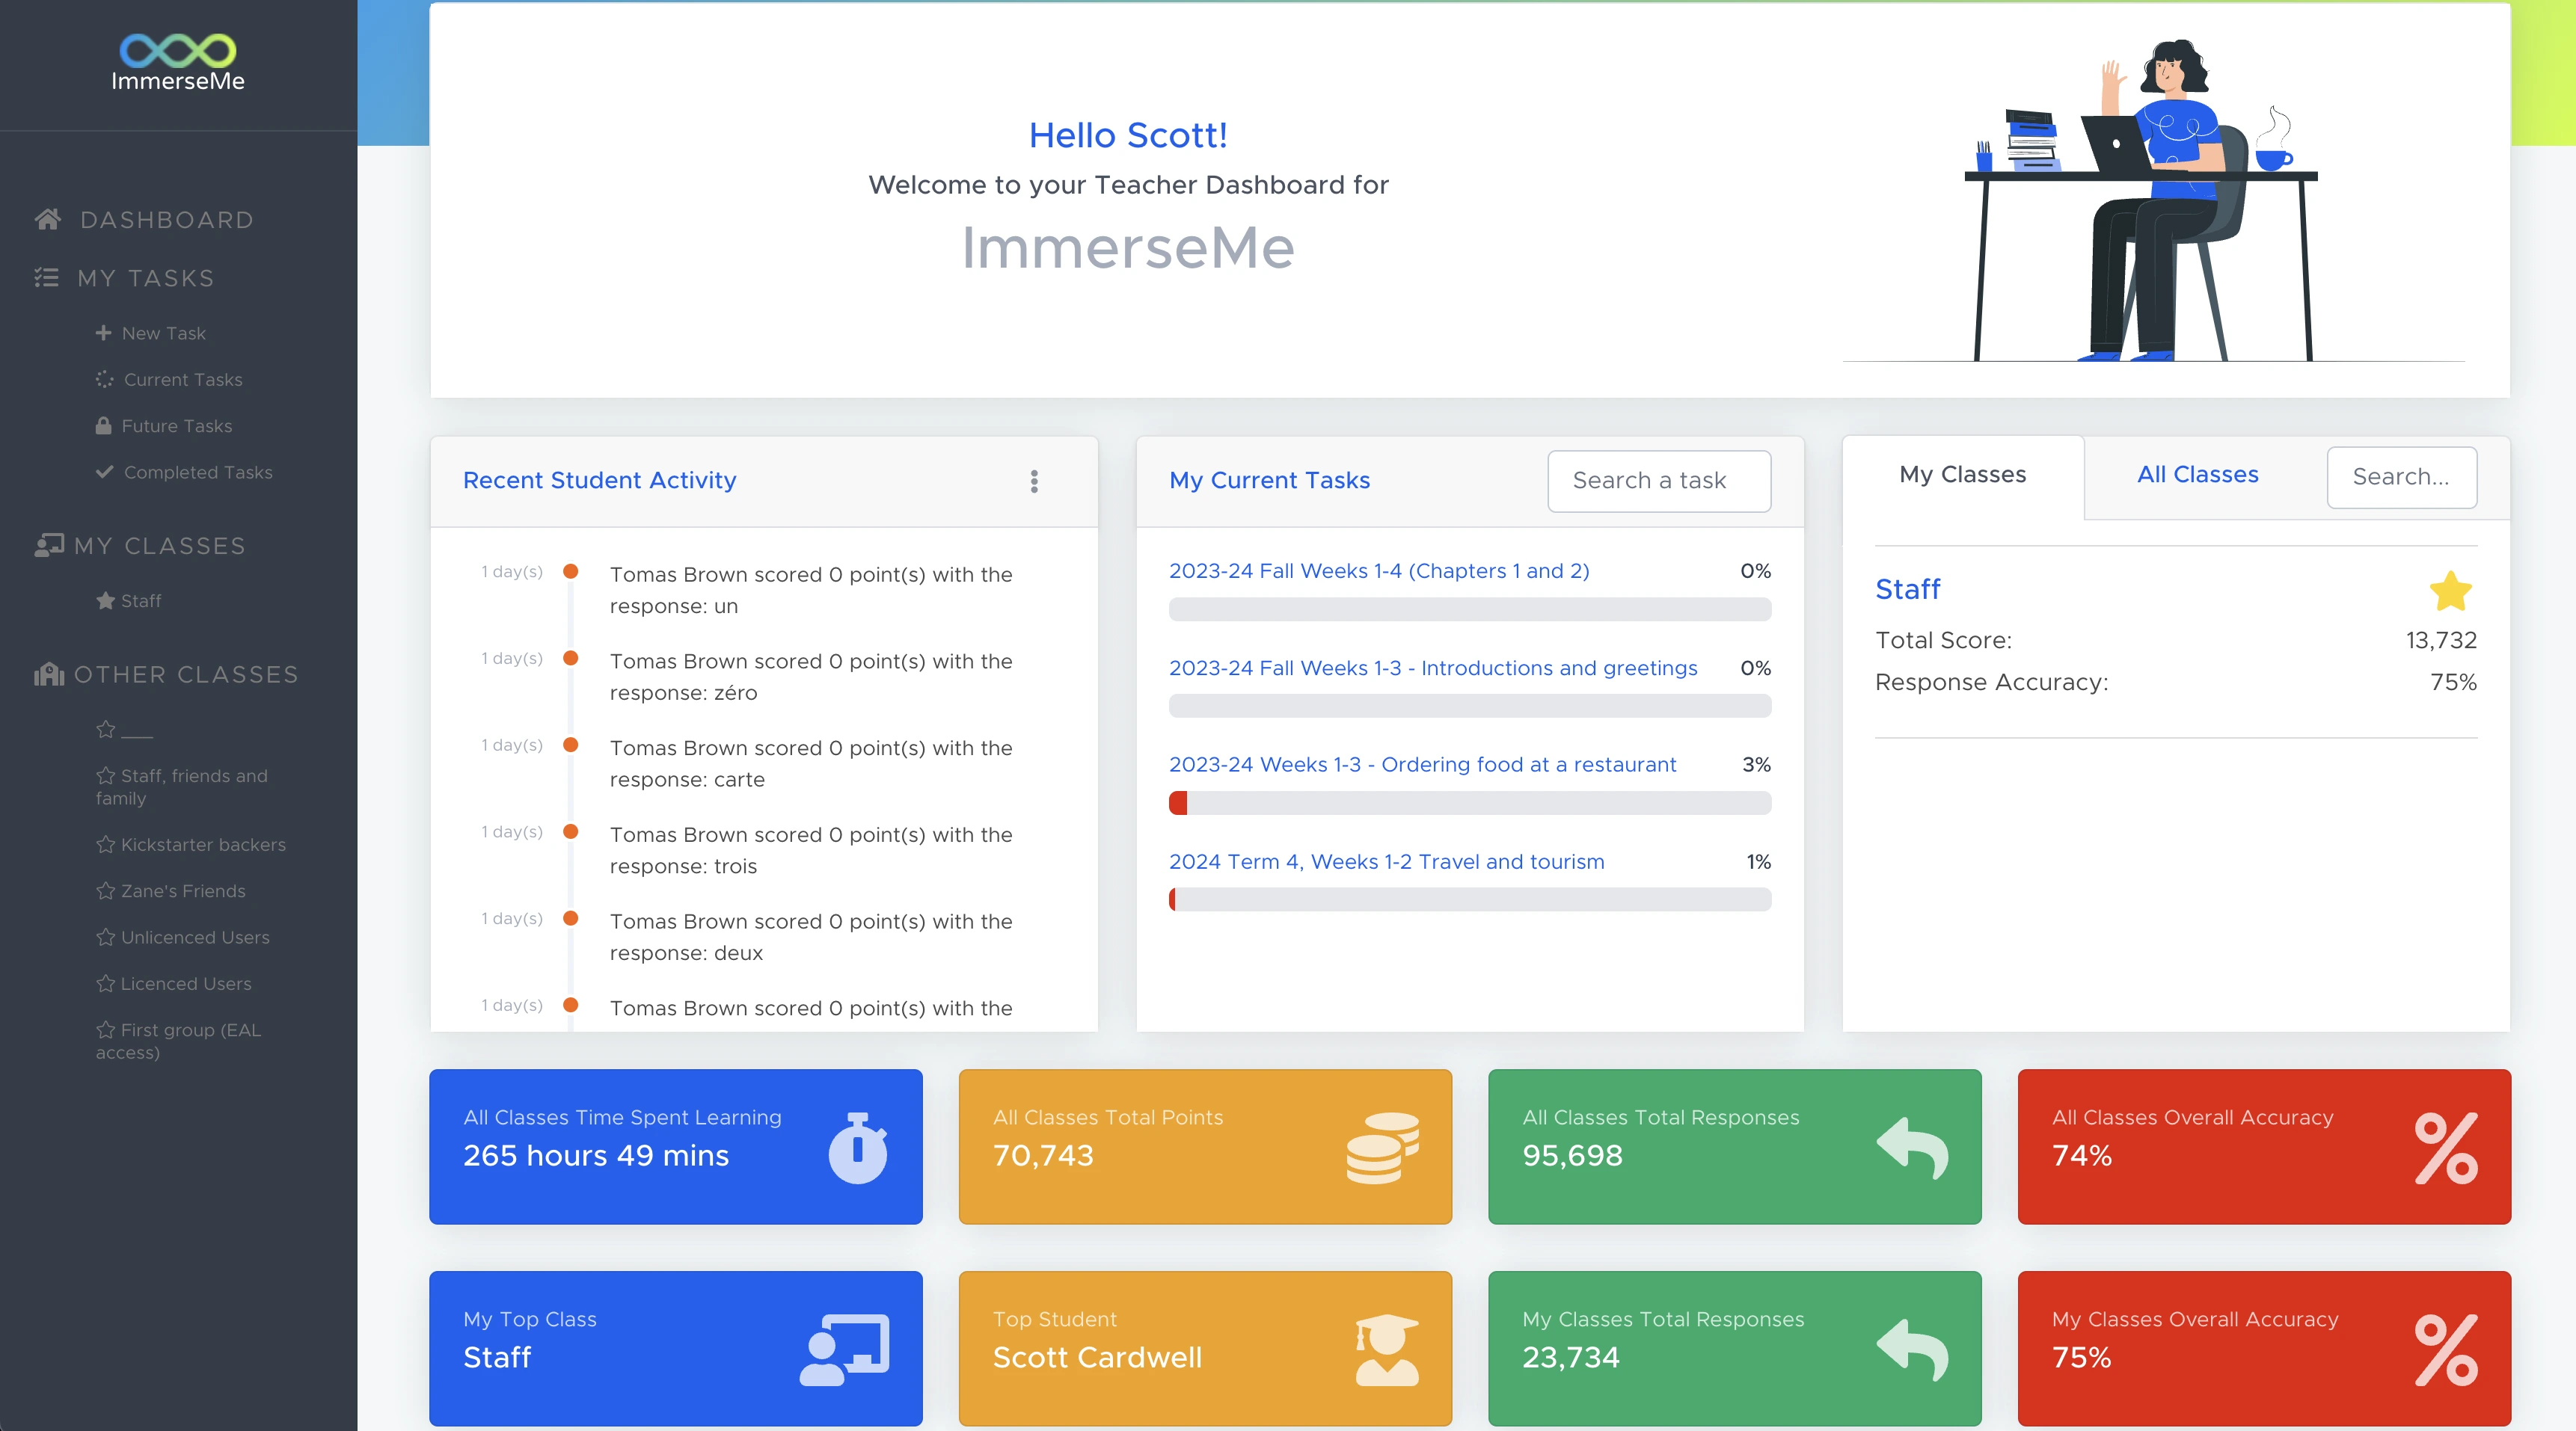Click the Hello Scott! greeting
The image size is (2576, 1431).
click(1128, 135)
